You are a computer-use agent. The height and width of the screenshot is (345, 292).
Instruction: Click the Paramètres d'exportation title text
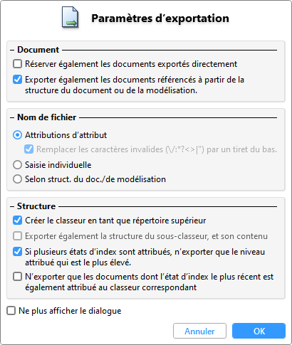[x=160, y=18]
